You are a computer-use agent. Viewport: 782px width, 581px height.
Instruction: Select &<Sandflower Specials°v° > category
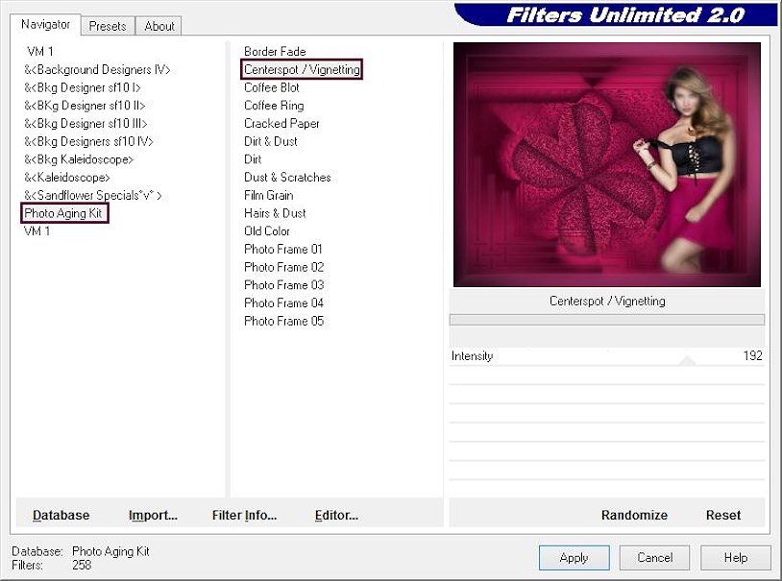point(93,195)
